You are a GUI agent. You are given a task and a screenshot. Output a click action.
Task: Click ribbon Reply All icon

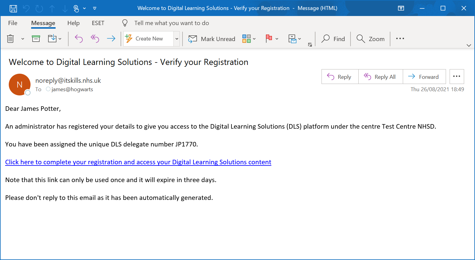[95, 39]
